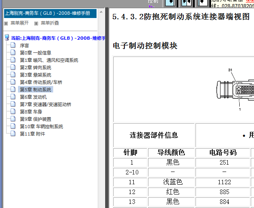Click the circuit number cell 251
Viewport: 254px width, 208px height.
223,163
